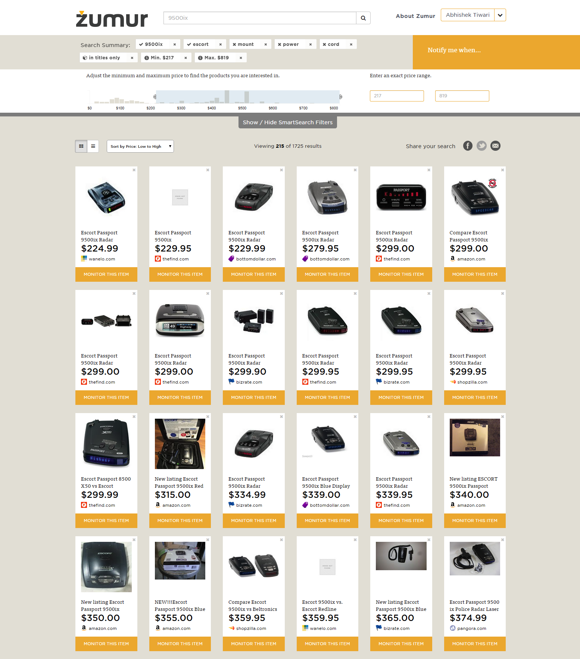Remove the mount exclusion tag
Image resolution: width=580 pixels, height=659 pixels.
click(265, 44)
